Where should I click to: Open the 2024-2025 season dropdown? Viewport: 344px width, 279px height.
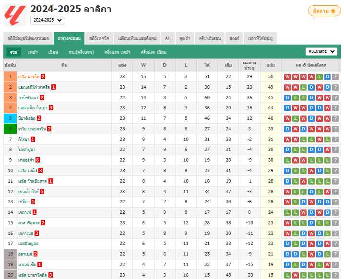(x=47, y=20)
